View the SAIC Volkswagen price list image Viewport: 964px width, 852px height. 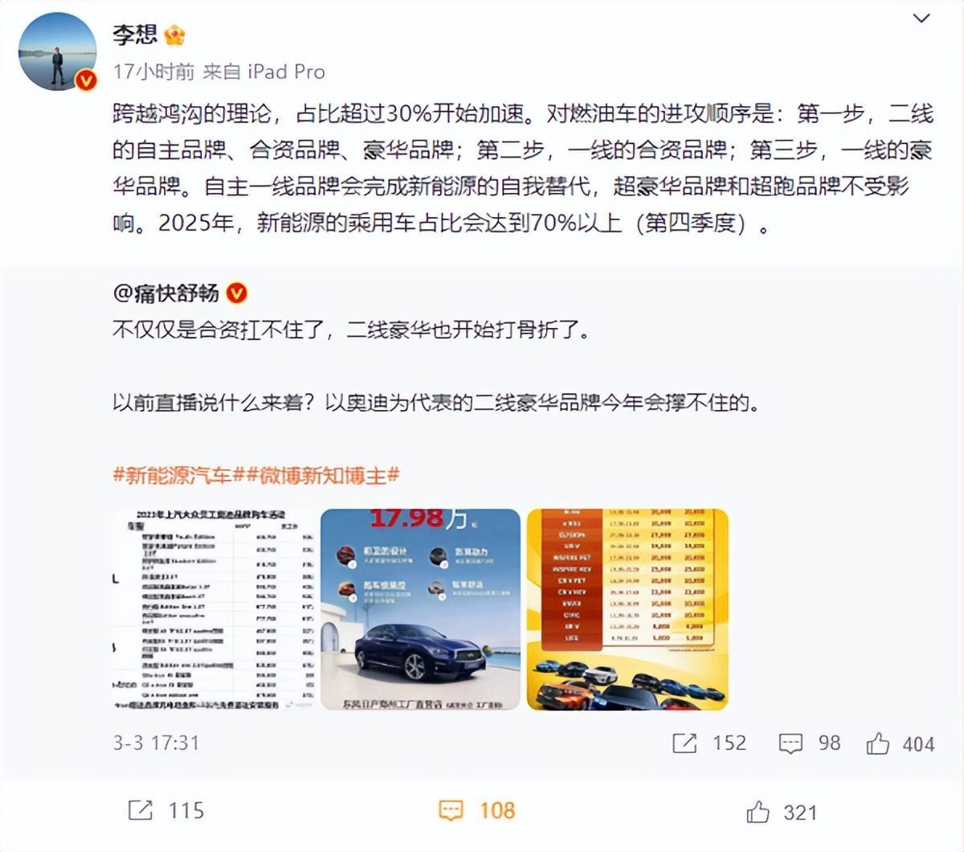(x=213, y=609)
